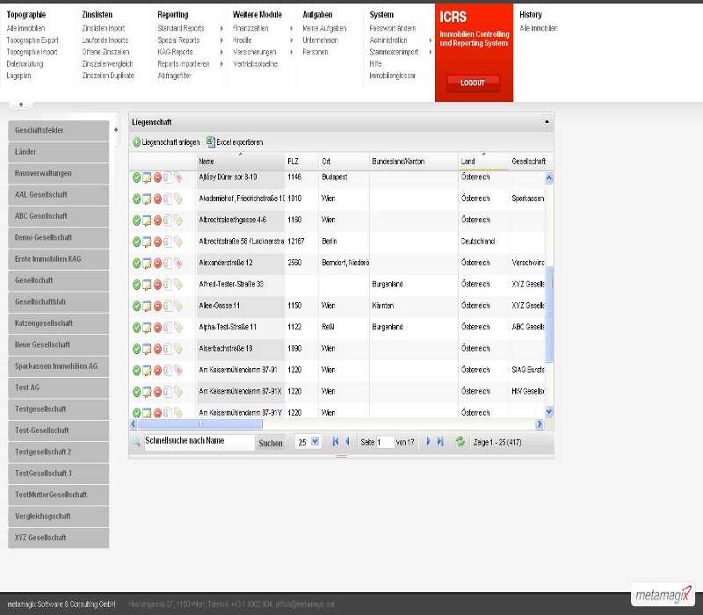The height and width of the screenshot is (615, 703).
Task: Open Vertriebspipeline menu entry
Action: 255,64
